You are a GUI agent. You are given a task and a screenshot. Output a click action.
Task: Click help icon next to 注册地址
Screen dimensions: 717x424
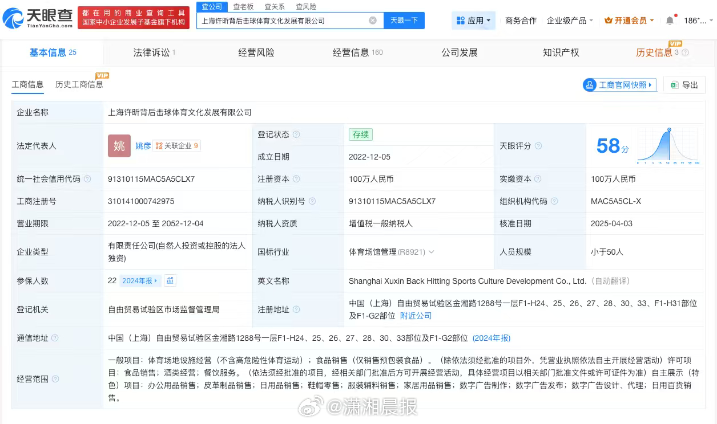[x=296, y=309]
